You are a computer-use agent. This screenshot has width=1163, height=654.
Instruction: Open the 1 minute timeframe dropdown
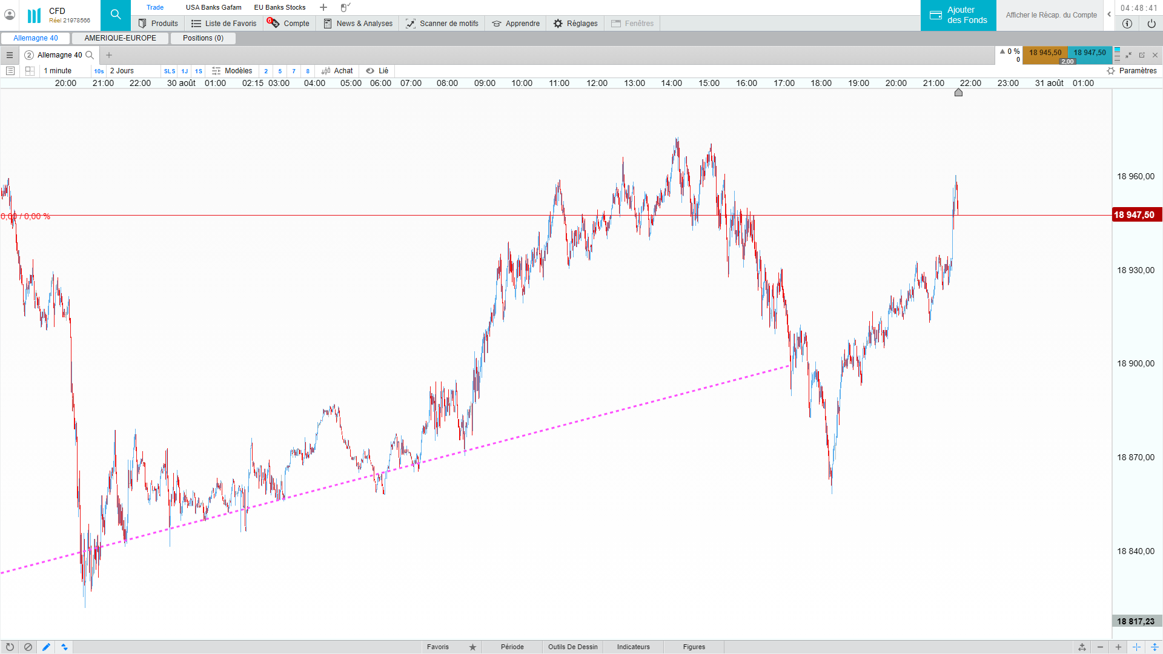click(58, 71)
